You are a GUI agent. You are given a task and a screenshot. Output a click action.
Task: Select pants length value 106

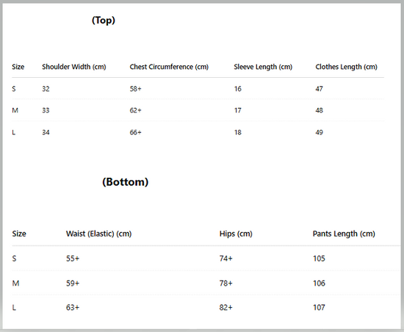319,284
